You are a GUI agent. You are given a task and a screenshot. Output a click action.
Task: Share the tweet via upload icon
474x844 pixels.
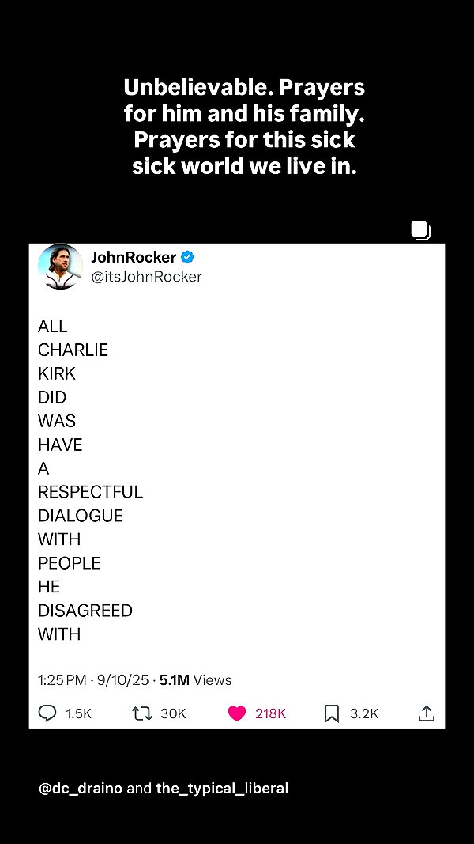tap(426, 713)
